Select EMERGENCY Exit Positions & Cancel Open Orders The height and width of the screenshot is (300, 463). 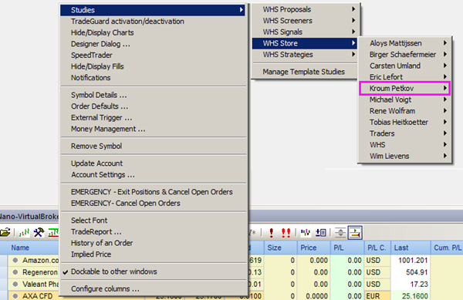coord(154,192)
